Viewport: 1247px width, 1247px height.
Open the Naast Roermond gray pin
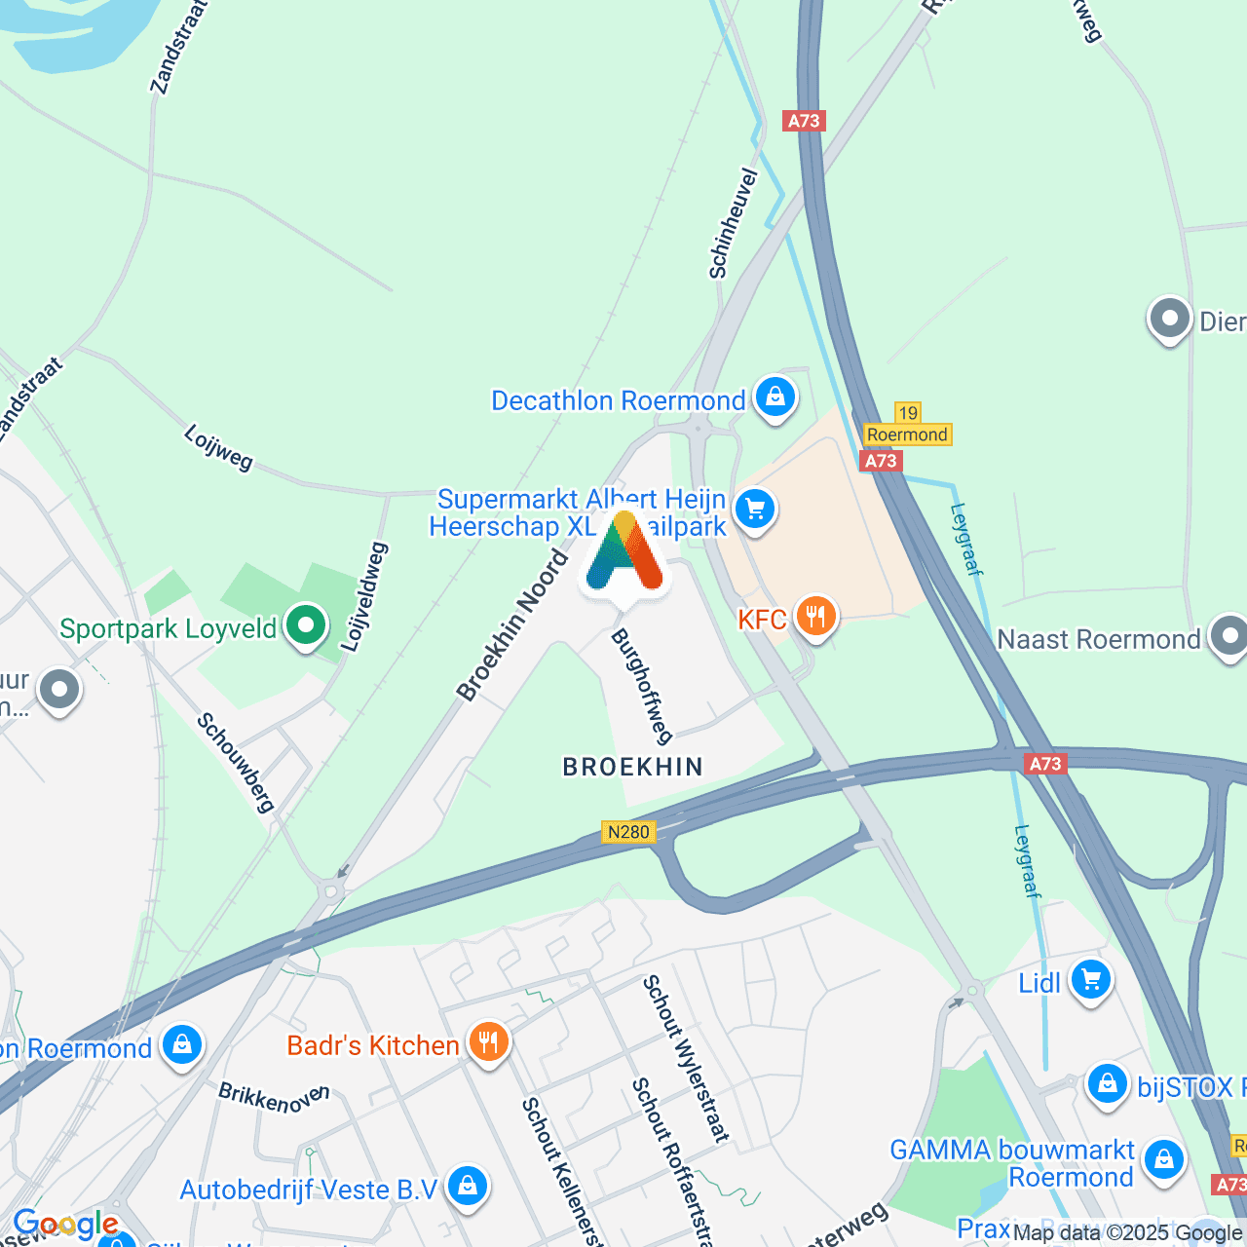click(x=1229, y=638)
